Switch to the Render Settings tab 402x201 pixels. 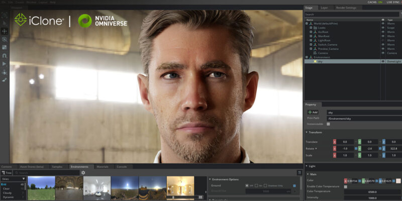click(x=346, y=8)
